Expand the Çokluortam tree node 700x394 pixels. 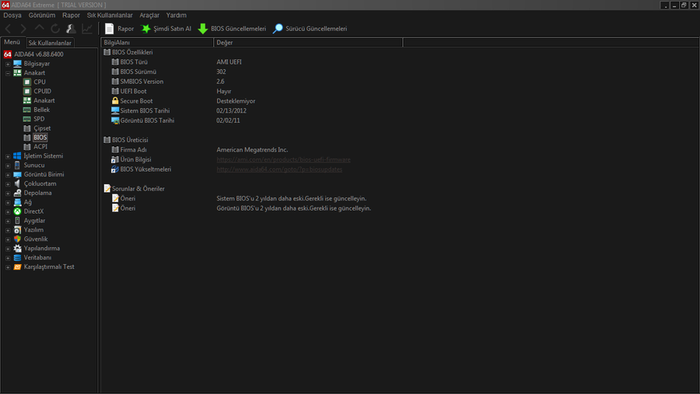pyautogui.click(x=8, y=184)
